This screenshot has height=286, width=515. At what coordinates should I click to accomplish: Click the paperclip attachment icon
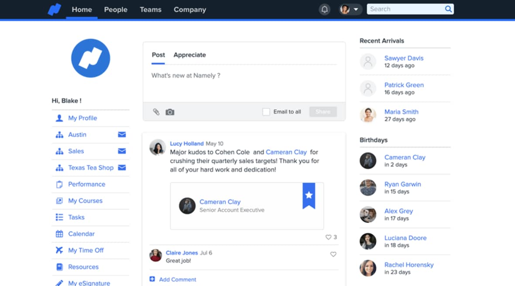[156, 112]
